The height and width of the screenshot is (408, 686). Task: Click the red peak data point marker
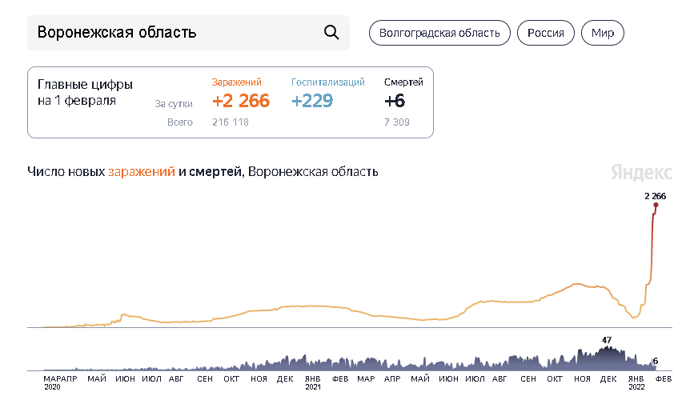[655, 206]
